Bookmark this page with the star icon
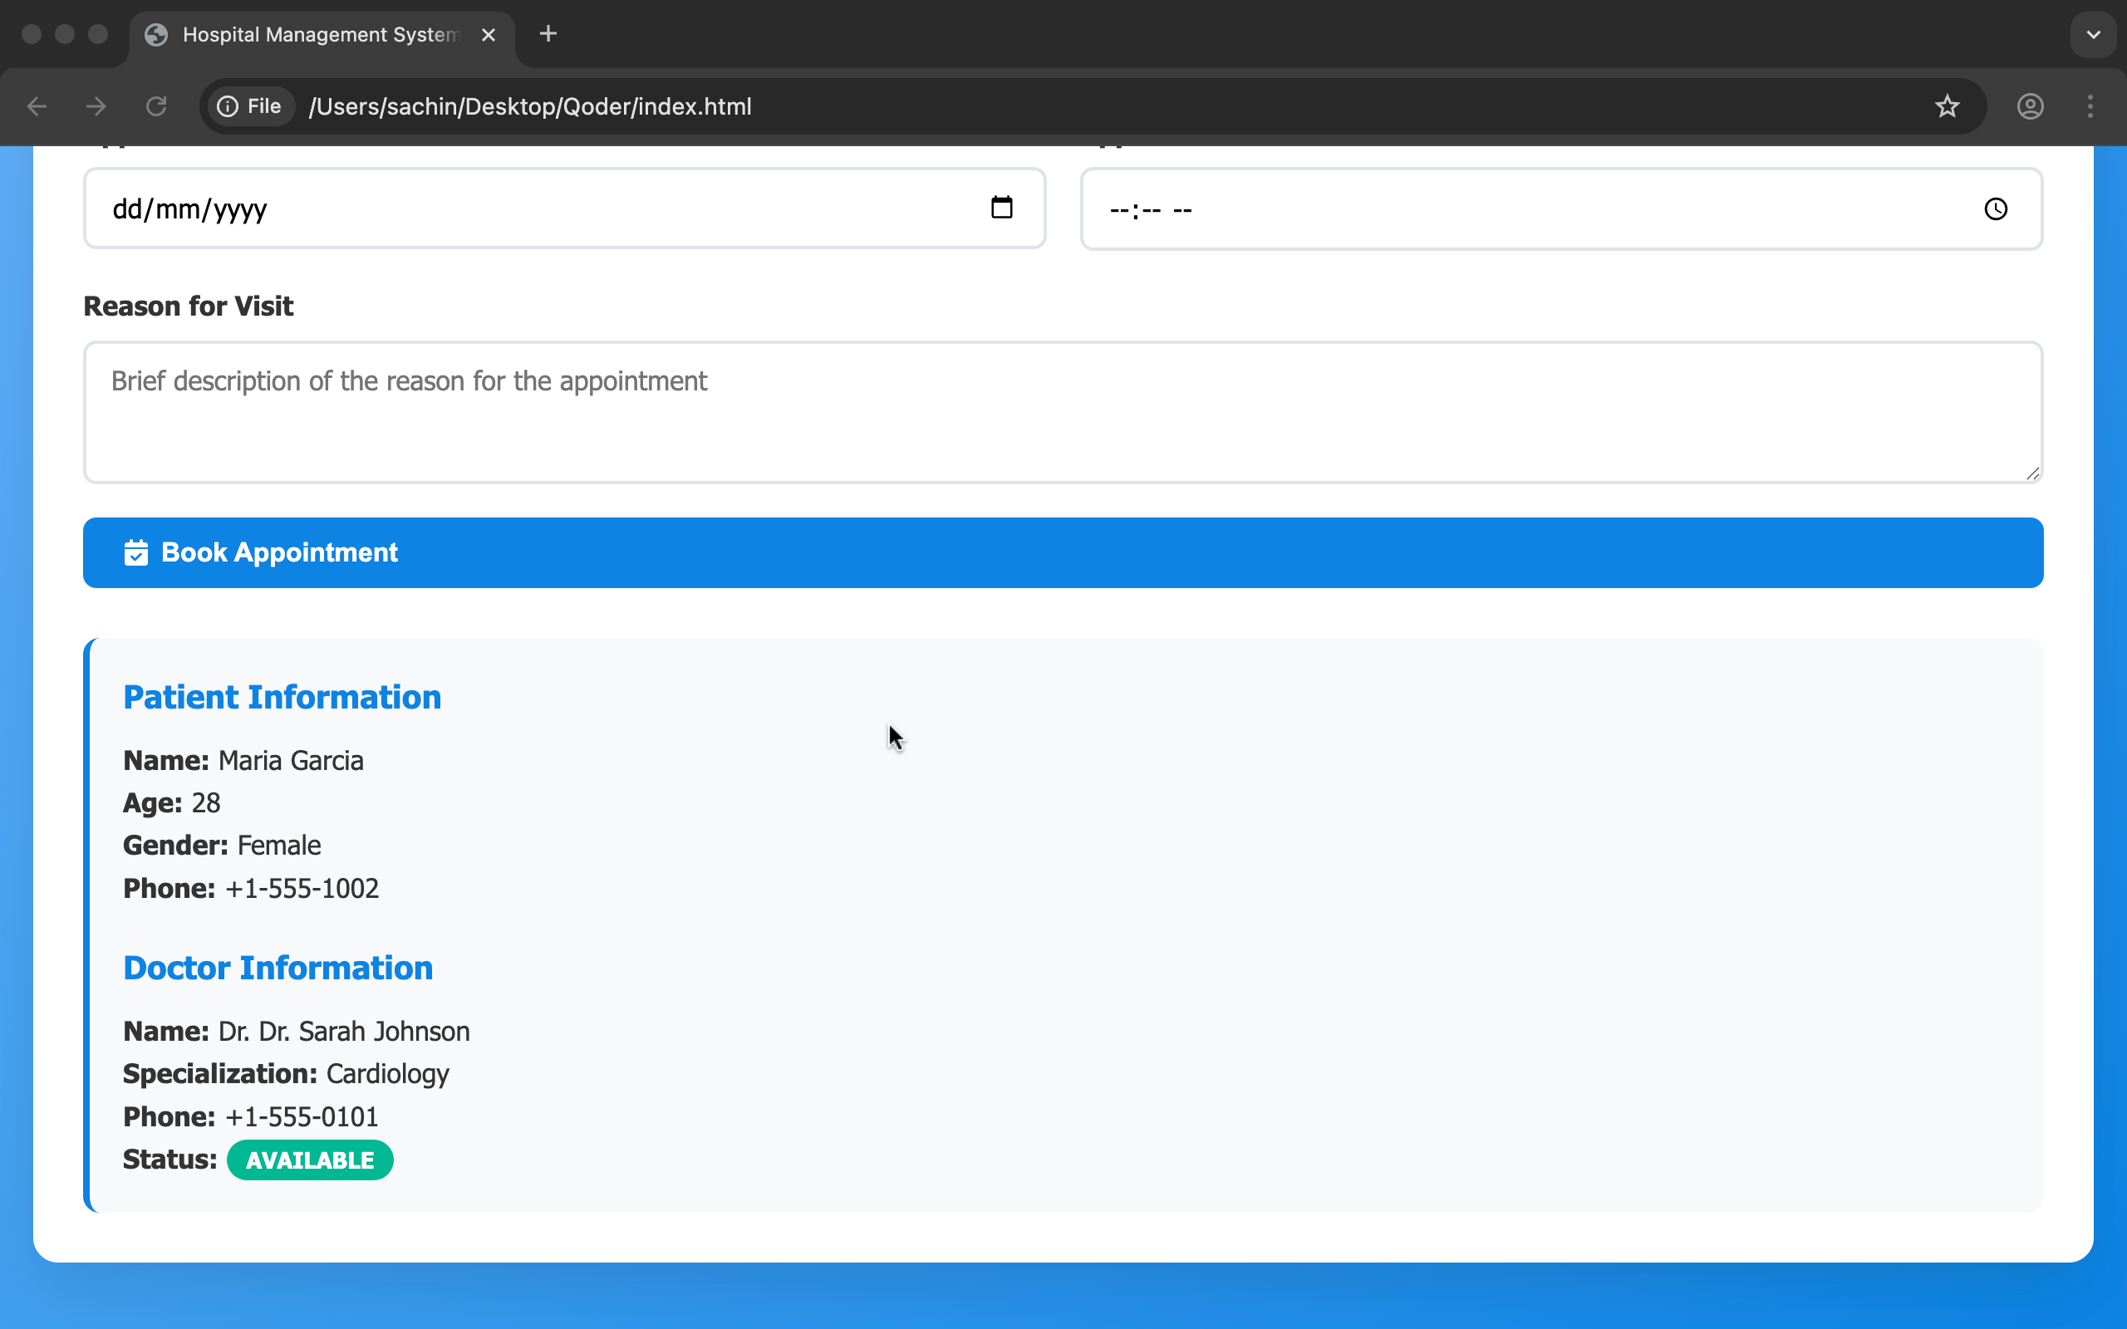This screenshot has height=1329, width=2127. tap(1947, 106)
